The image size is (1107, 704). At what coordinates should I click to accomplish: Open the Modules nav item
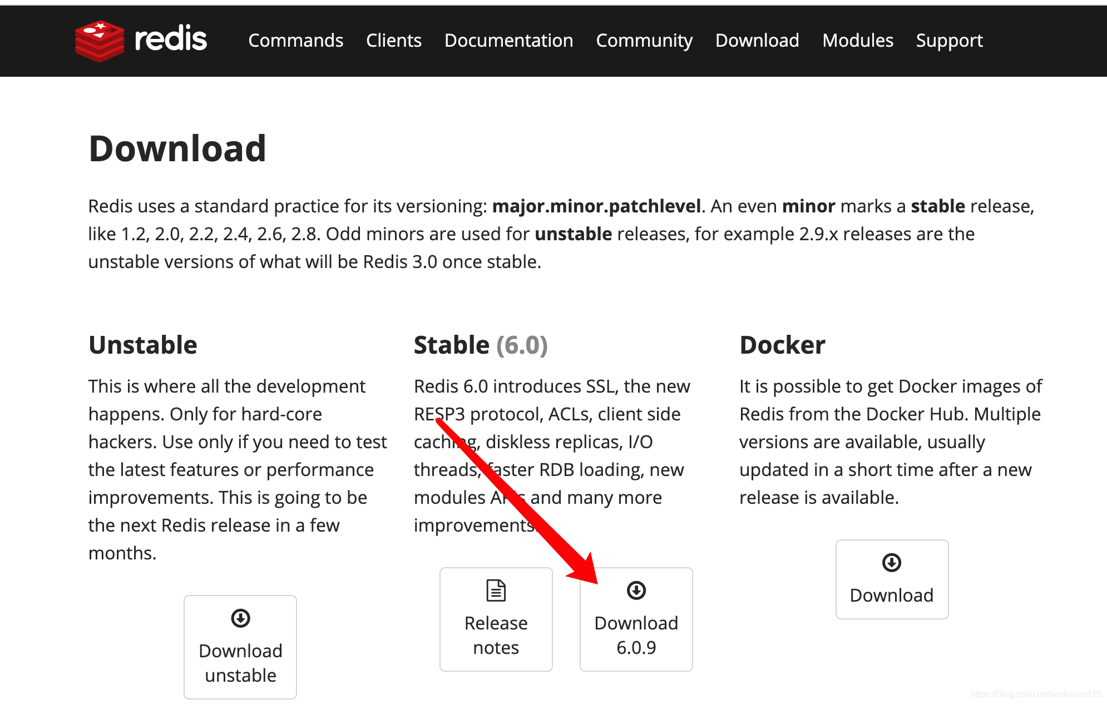click(x=858, y=40)
